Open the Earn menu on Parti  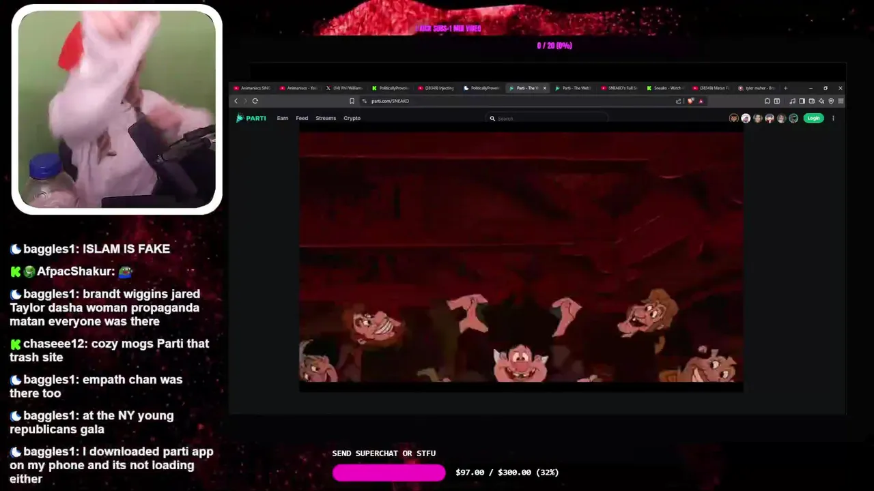[283, 118]
